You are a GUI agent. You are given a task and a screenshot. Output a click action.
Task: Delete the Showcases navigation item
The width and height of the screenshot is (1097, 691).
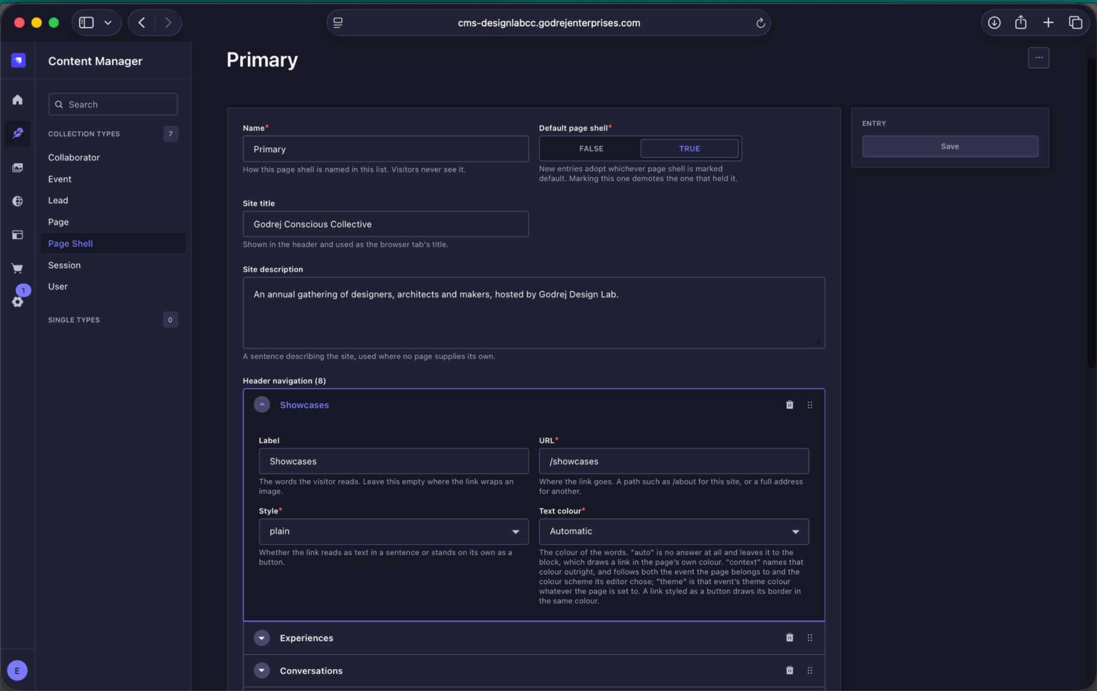tap(789, 405)
